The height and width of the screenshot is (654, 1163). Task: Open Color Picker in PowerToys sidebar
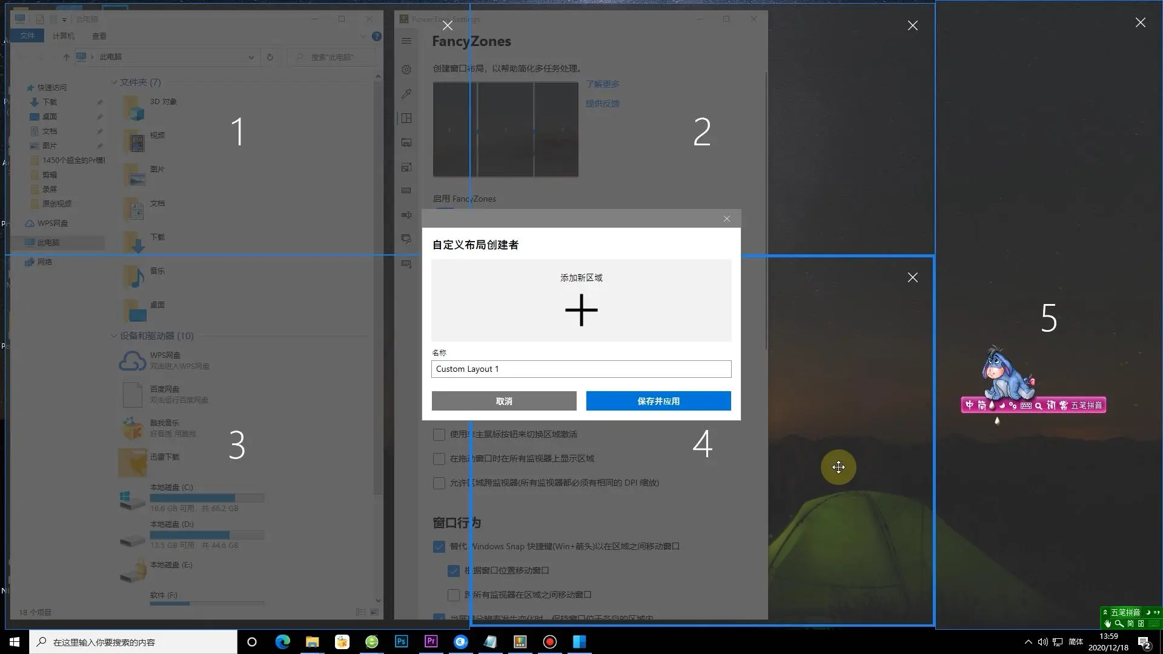coord(406,94)
